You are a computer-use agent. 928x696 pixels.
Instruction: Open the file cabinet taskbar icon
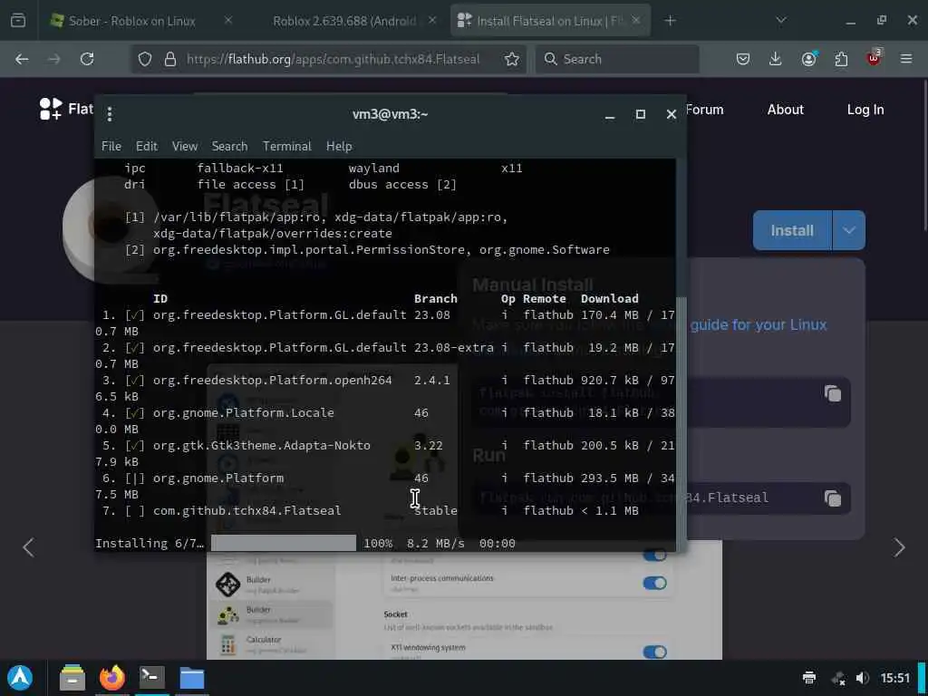[x=72, y=678]
